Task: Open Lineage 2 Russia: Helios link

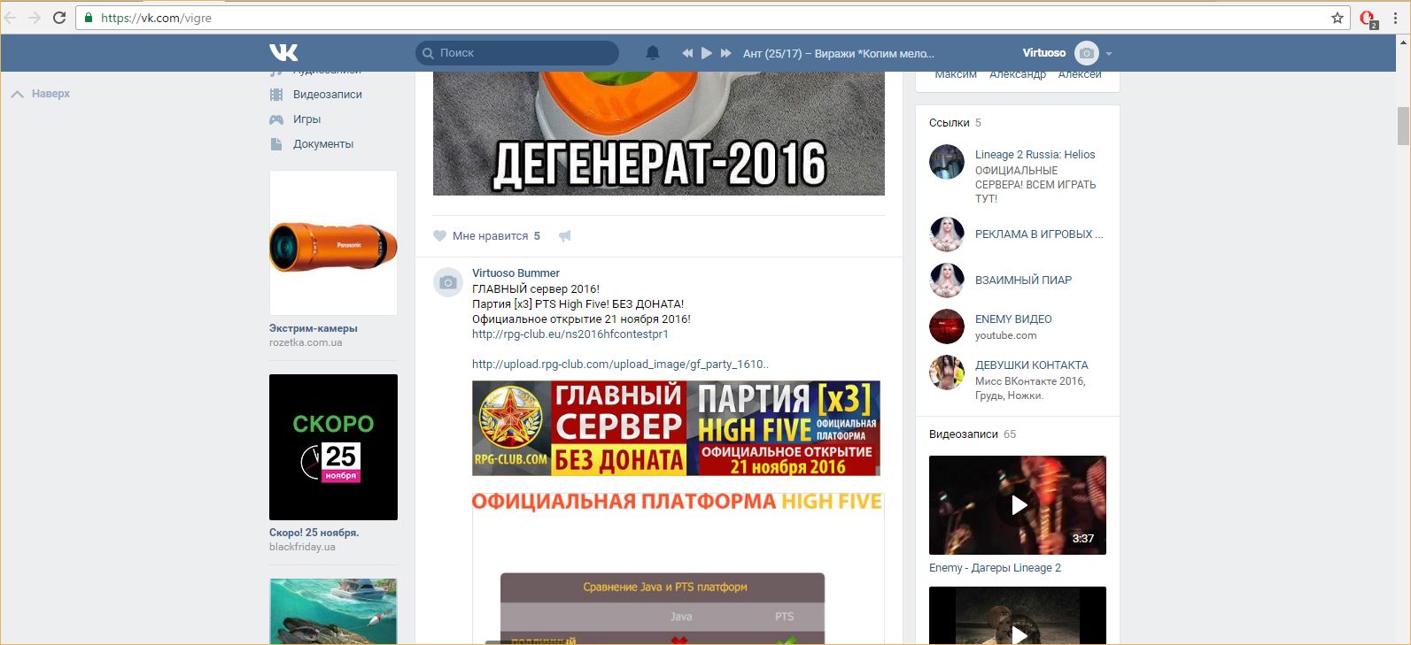Action: click(x=1035, y=155)
